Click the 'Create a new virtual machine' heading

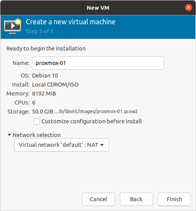click(71, 22)
